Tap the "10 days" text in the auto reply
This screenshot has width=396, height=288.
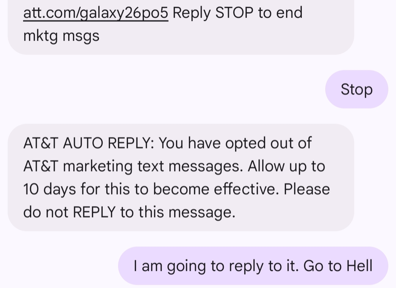(49, 190)
